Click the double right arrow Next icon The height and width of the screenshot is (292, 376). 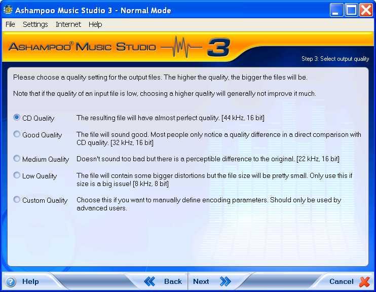225,281
